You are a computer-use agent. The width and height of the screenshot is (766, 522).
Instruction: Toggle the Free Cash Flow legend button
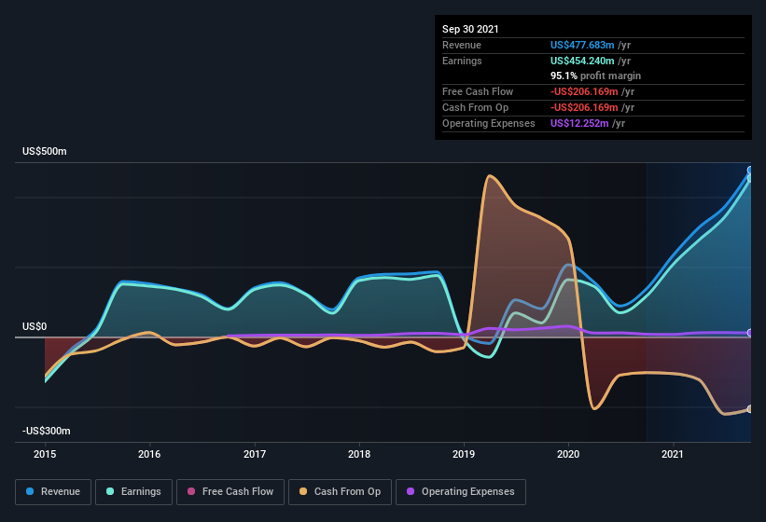pos(230,492)
